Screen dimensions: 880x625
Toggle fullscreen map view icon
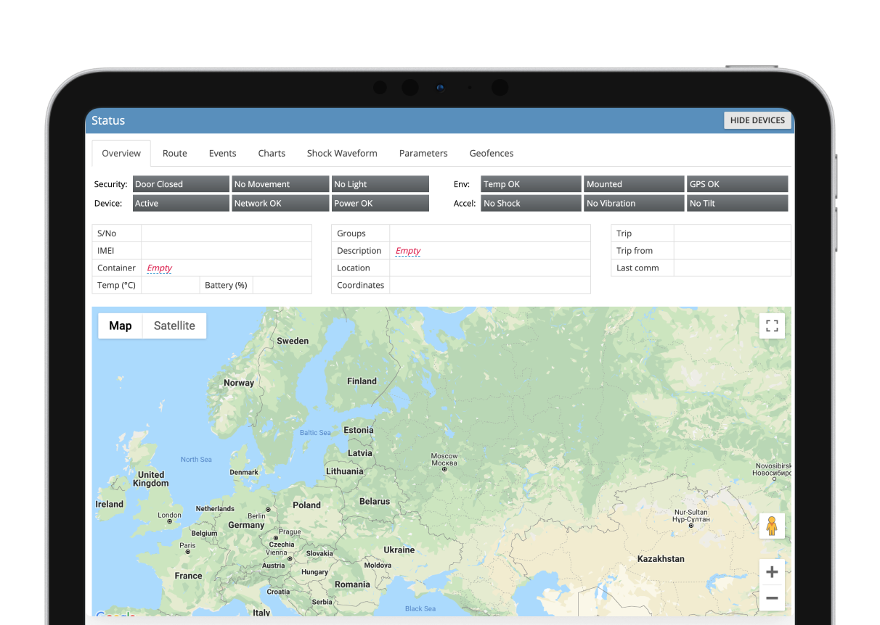pos(772,326)
